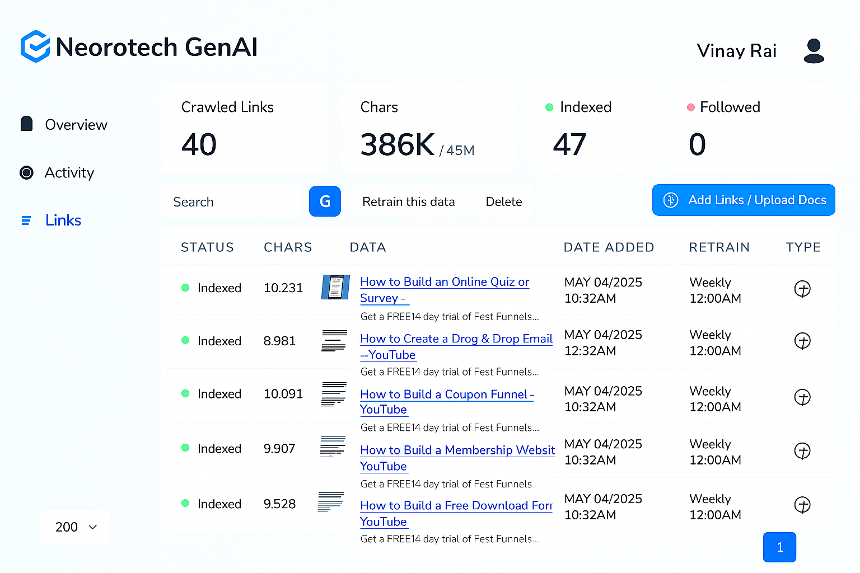
Task: Click the Drag & Drop Email row icon
Action: [x=334, y=340]
